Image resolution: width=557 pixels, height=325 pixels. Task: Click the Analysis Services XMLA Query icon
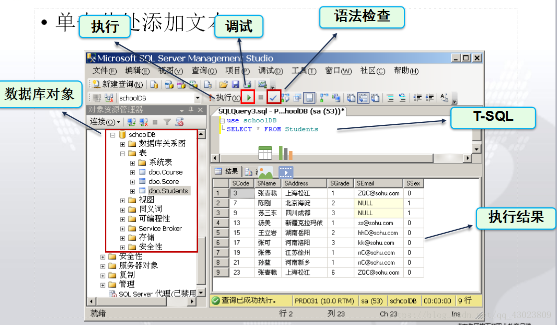point(193,84)
